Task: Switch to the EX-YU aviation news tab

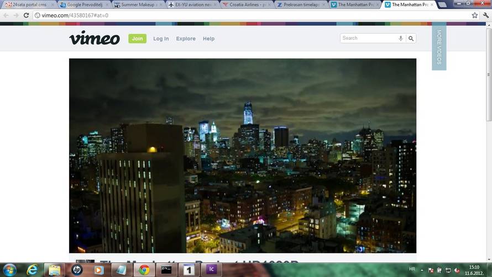Action: point(192,5)
